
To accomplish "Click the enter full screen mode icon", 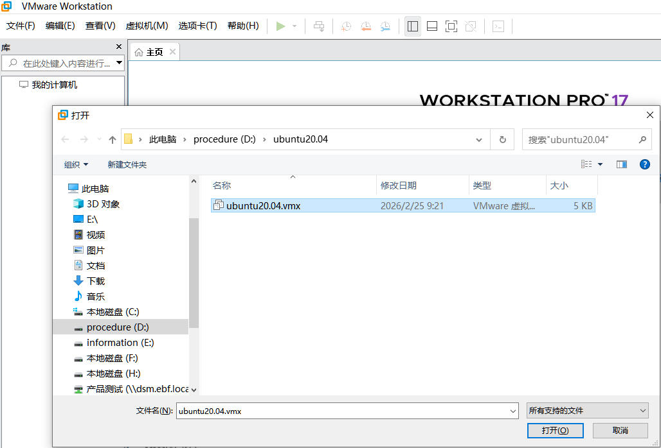I will 451,26.
